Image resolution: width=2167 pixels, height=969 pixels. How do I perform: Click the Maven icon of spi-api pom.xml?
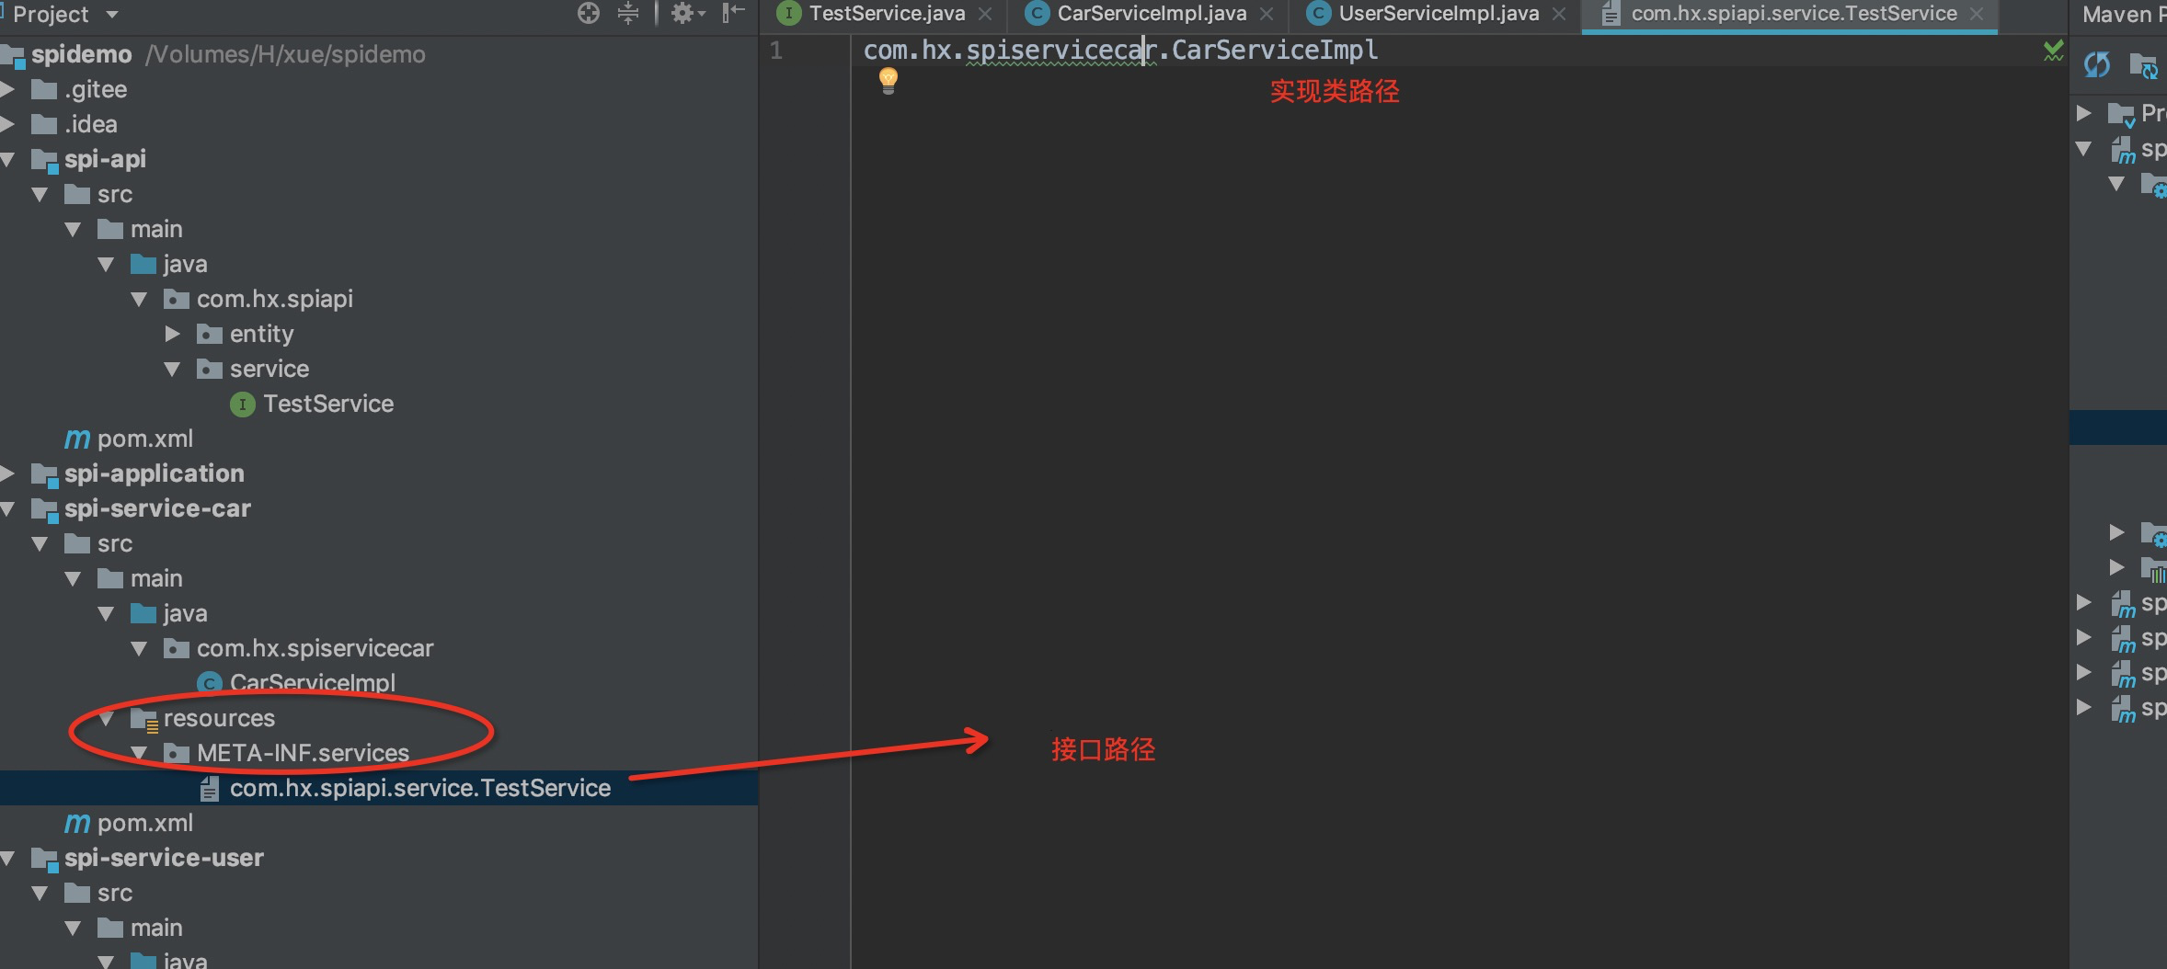pyautogui.click(x=77, y=439)
